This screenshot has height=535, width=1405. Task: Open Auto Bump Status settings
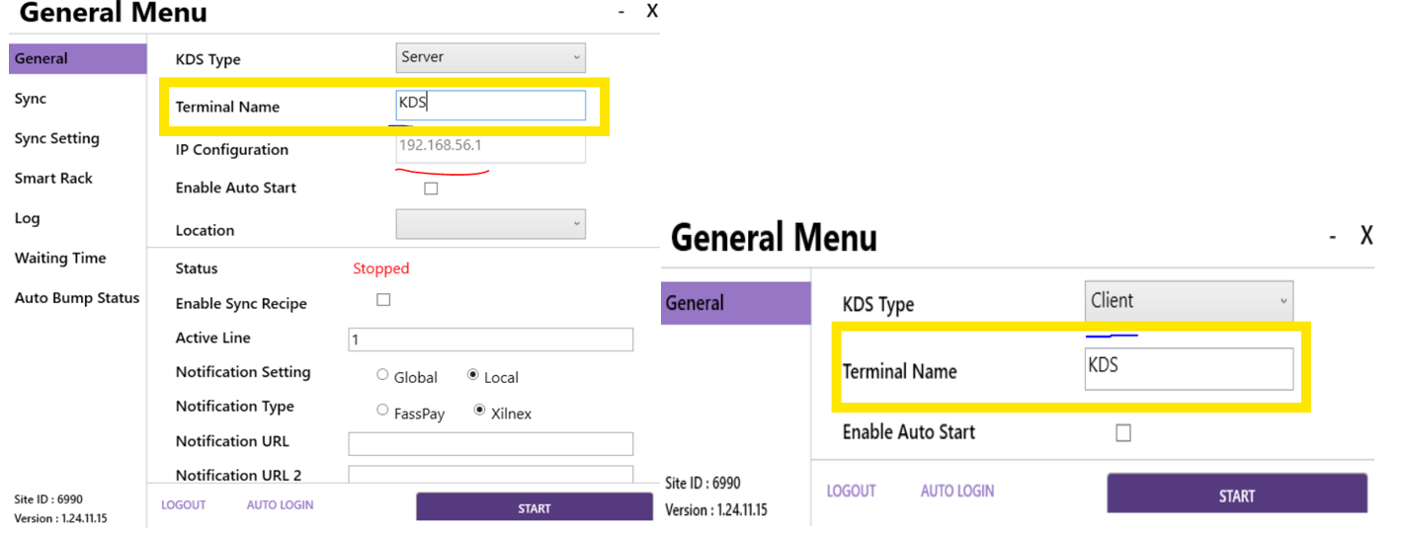click(x=77, y=298)
